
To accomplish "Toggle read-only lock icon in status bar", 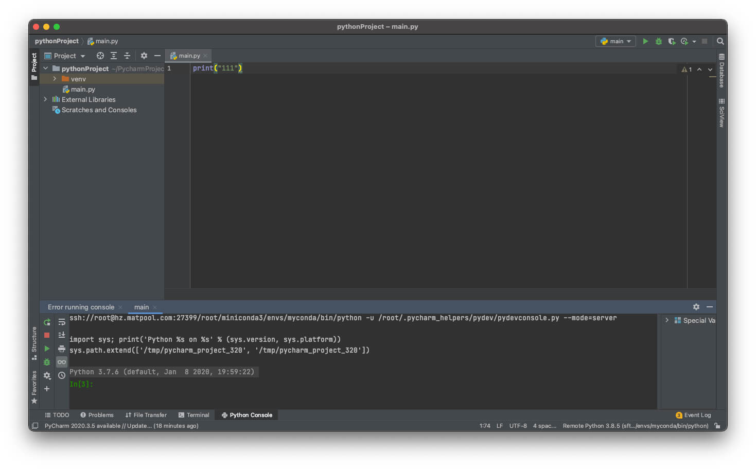I will click(x=717, y=426).
